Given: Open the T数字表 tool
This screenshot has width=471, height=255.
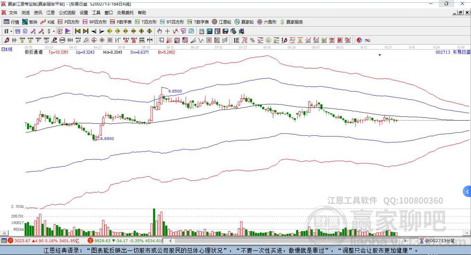Looking at the screenshot, I should tap(198, 22).
